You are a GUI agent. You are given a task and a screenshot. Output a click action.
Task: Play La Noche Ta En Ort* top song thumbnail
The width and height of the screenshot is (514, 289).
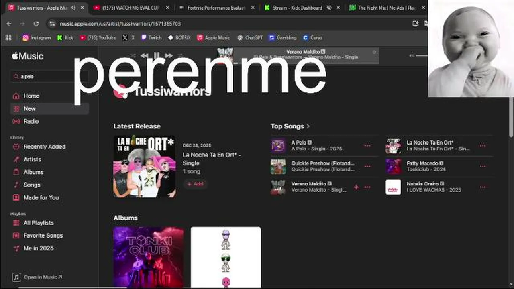click(393, 146)
